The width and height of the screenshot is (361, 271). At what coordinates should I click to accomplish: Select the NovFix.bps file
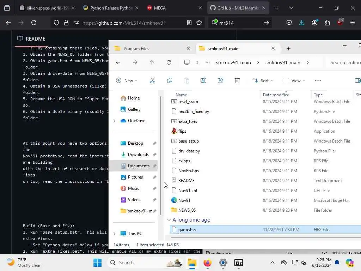click(265, 171)
